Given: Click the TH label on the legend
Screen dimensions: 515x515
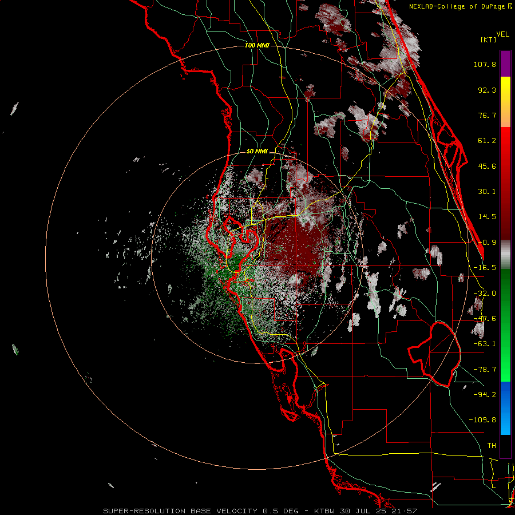Looking at the screenshot, I should [x=492, y=446].
